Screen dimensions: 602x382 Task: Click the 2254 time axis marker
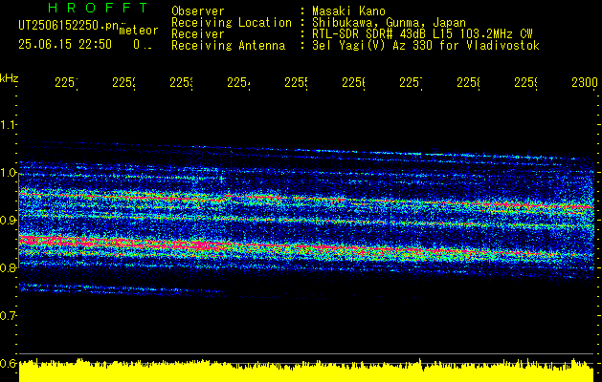[238, 83]
